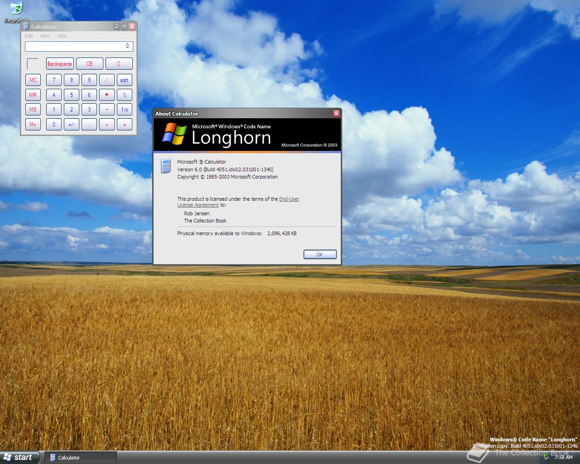Click the digit 4 button

click(x=54, y=95)
